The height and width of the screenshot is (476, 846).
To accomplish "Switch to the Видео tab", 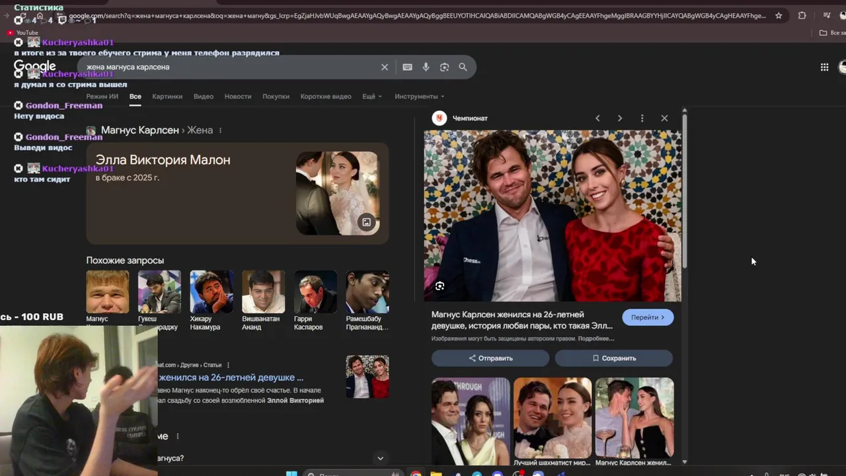I will [204, 97].
